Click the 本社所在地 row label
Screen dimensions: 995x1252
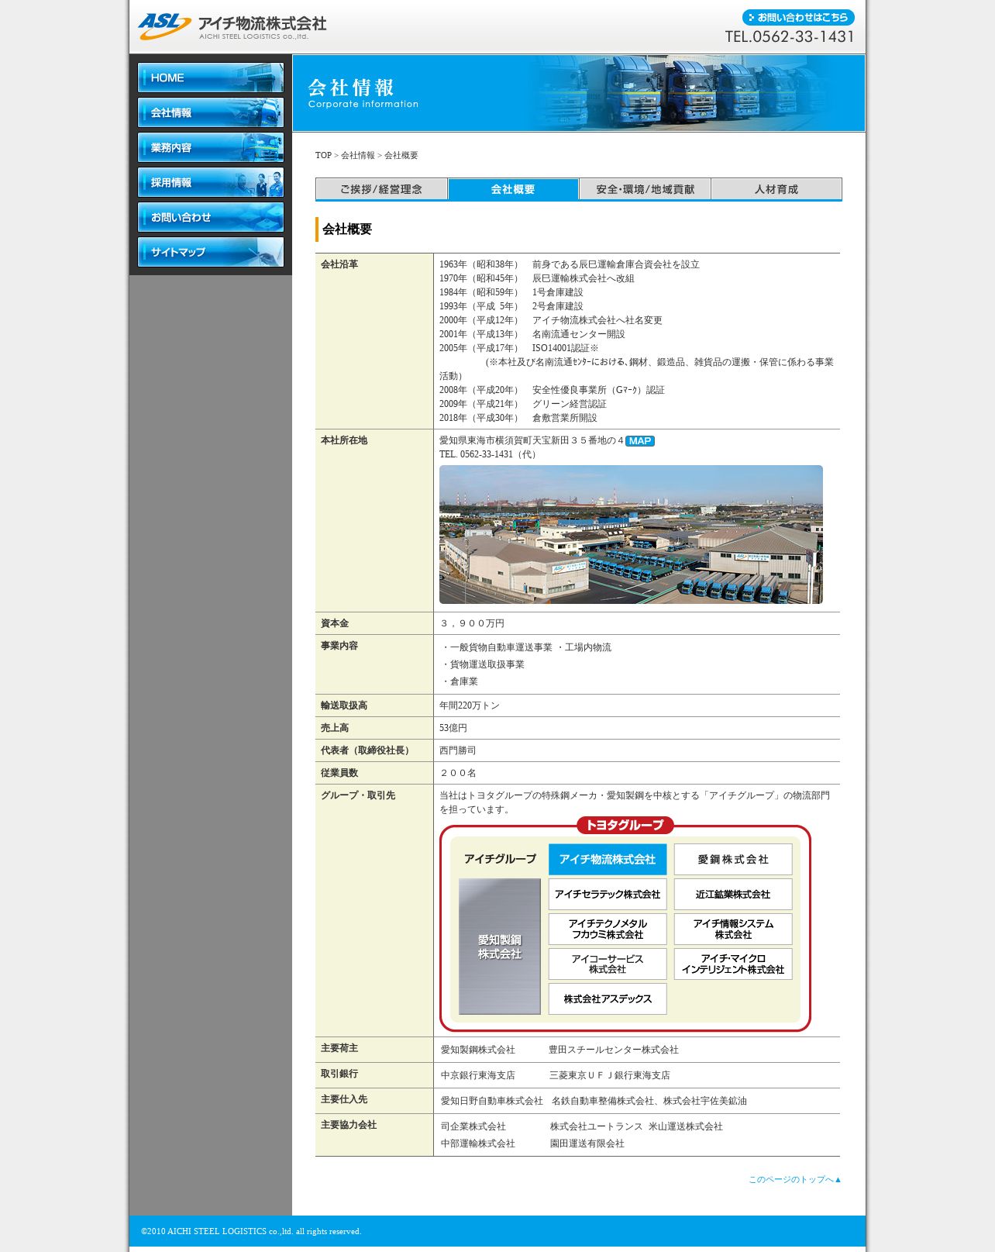click(344, 440)
